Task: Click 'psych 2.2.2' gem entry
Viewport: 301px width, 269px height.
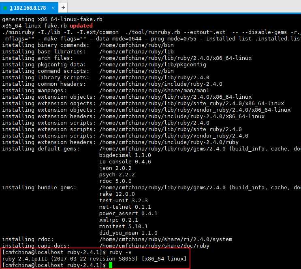Action: pyautogui.click(x=117, y=175)
